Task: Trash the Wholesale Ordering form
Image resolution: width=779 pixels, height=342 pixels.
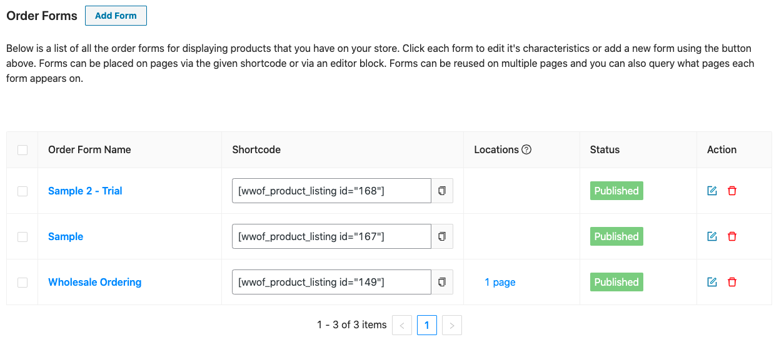Action: pos(732,282)
